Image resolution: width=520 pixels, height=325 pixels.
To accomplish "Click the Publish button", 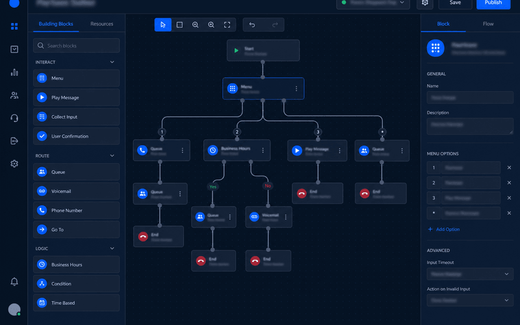I will point(493,3).
